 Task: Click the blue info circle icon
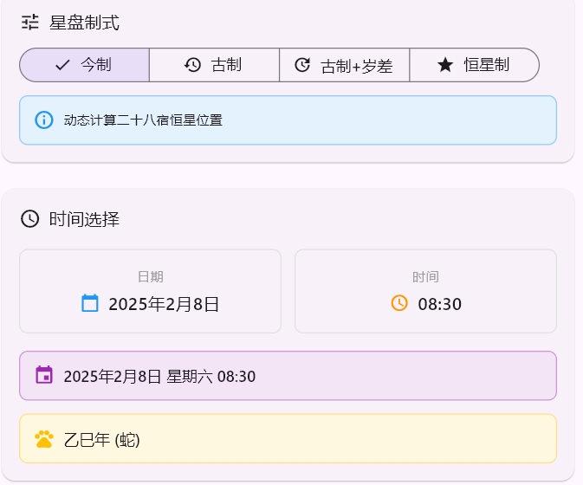pos(44,120)
